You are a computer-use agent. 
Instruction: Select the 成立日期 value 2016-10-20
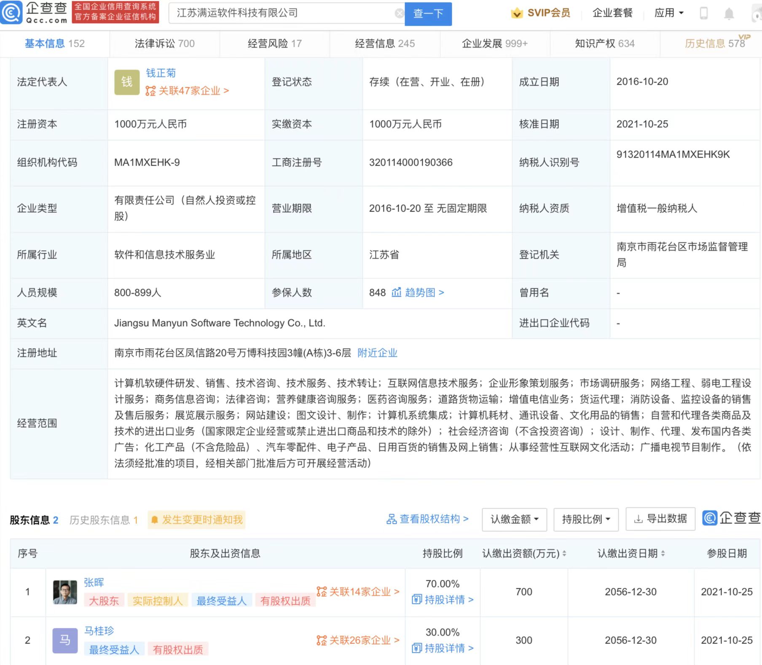pos(642,82)
